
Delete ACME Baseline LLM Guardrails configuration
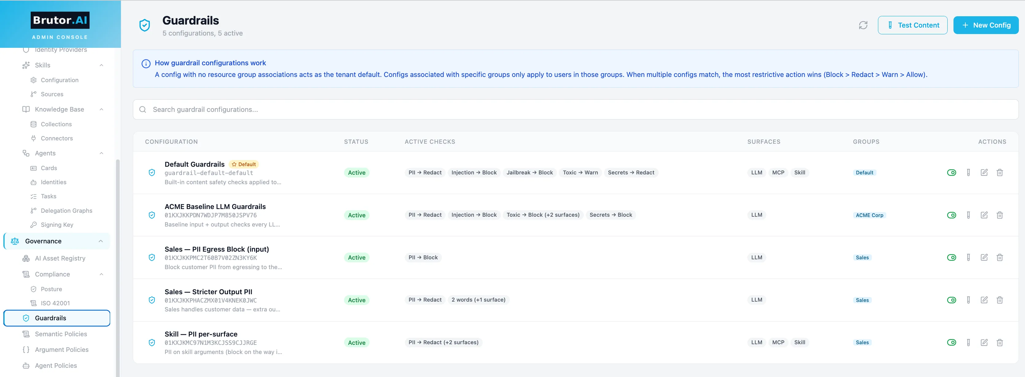coord(1000,215)
